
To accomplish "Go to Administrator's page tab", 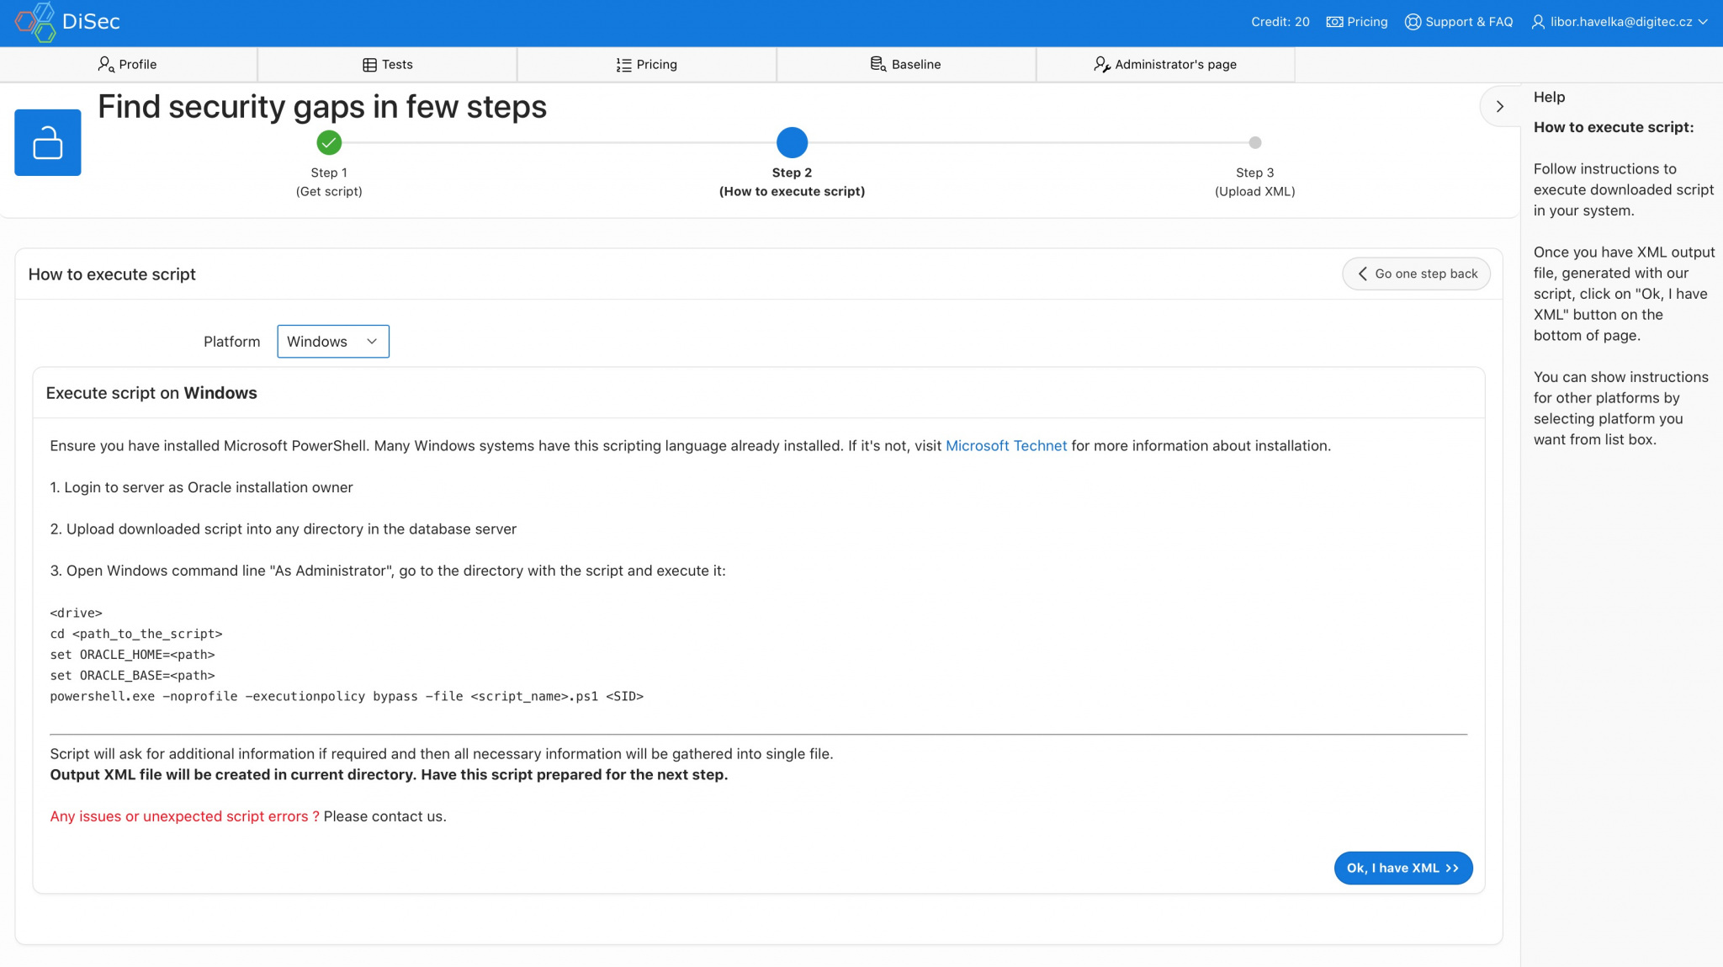I will pyautogui.click(x=1165, y=65).
